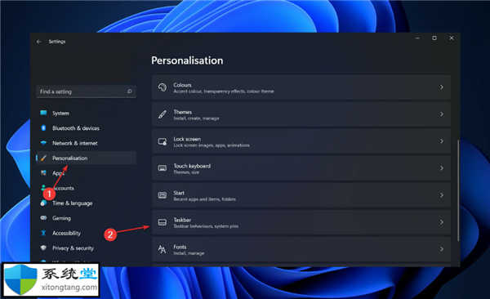Screen dimensions: 490x299
Task: Click the Apps sidebar icon
Action: pyautogui.click(x=43, y=172)
